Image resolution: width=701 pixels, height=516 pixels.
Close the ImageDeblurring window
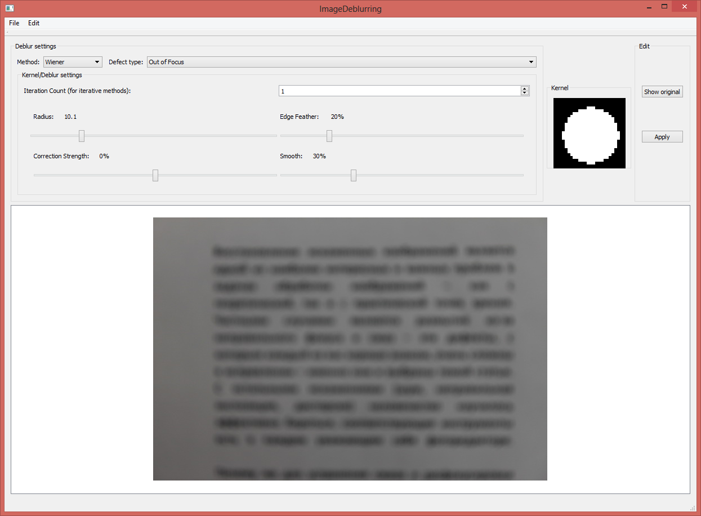pyautogui.click(x=685, y=7)
